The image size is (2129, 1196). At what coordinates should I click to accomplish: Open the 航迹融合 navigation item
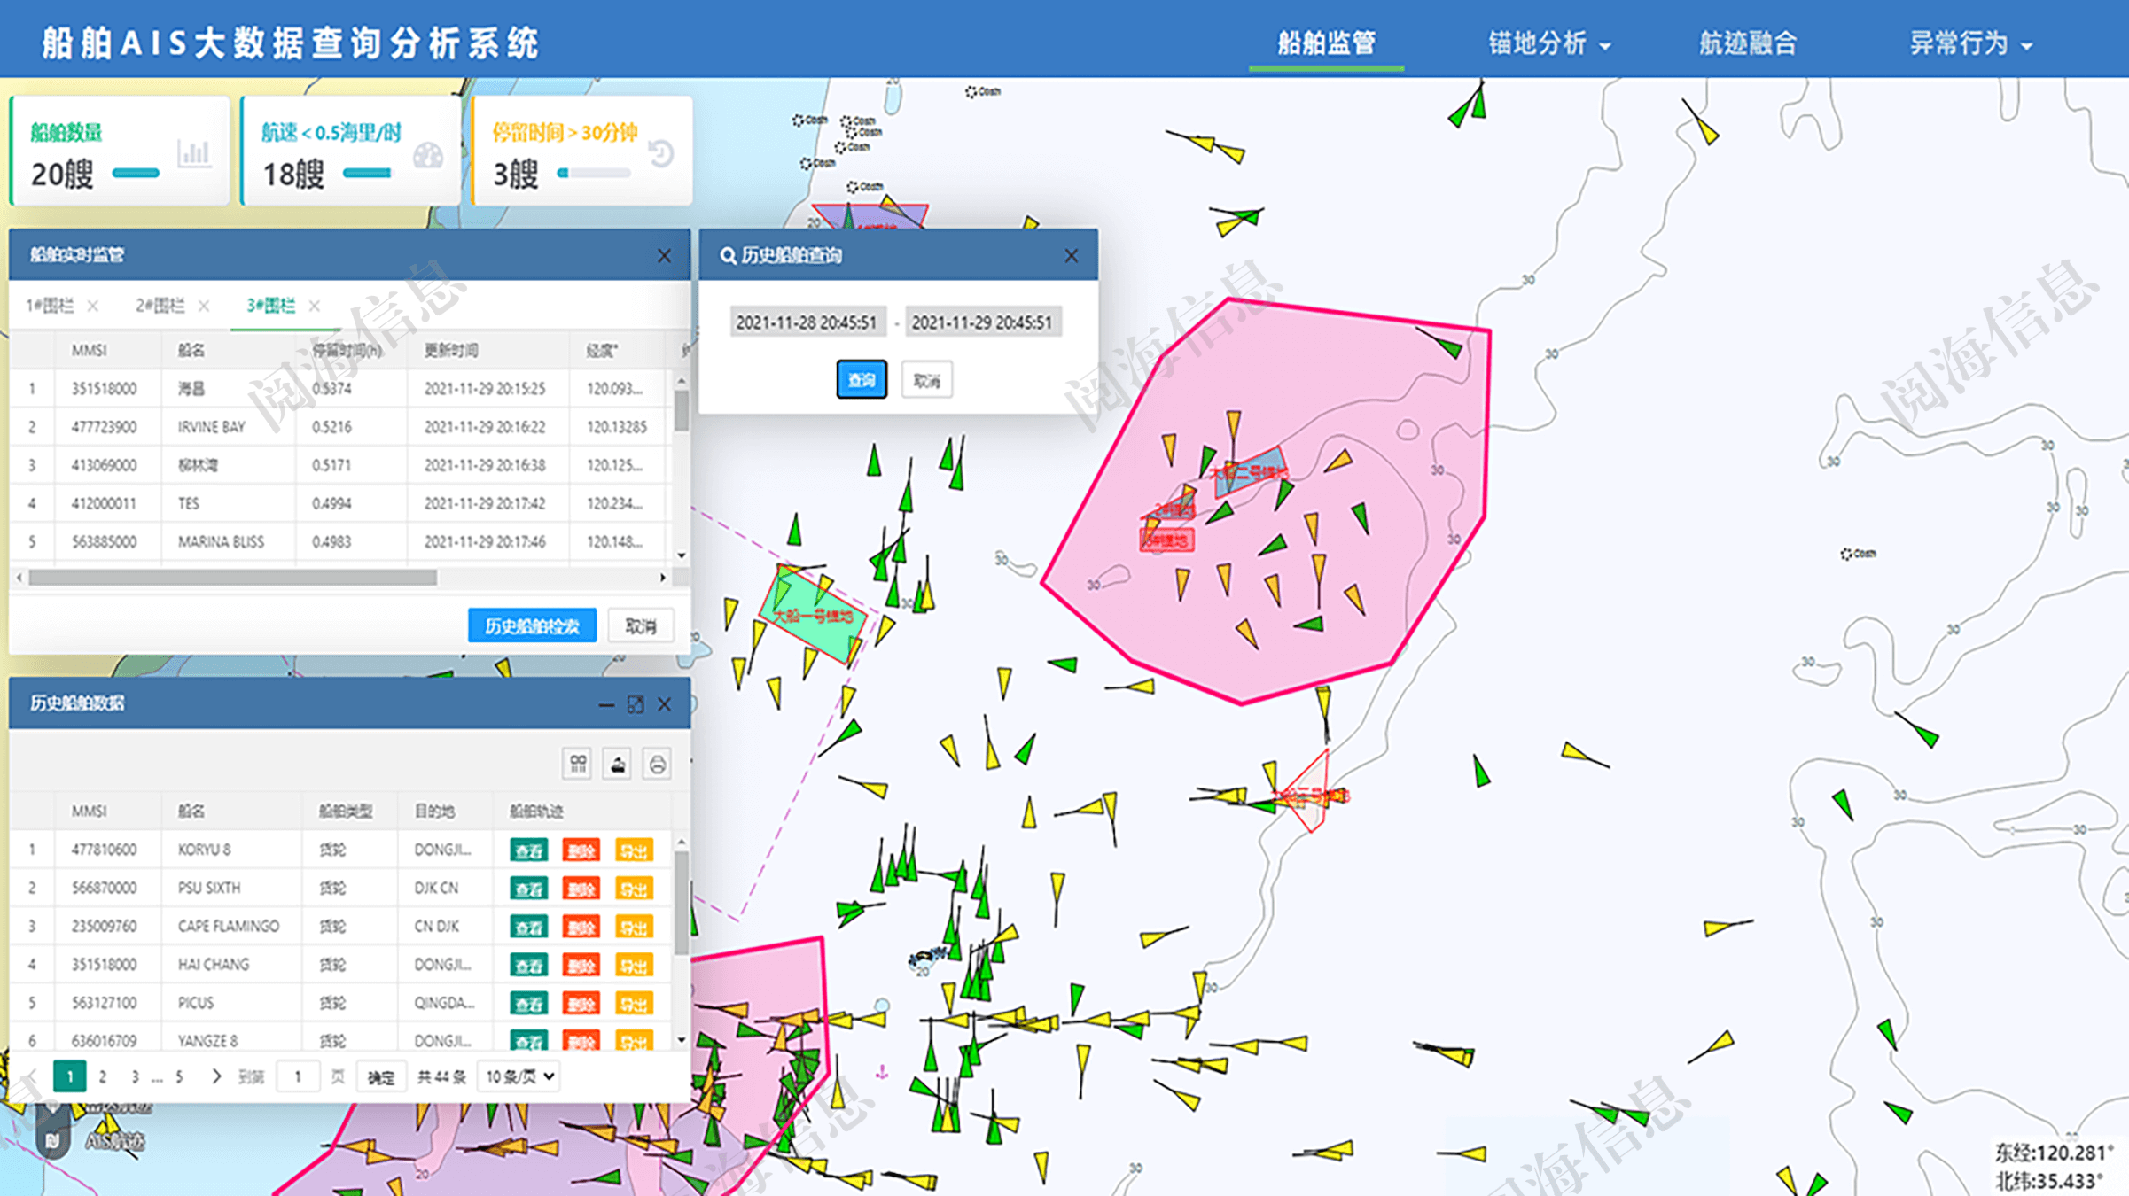click(1747, 43)
